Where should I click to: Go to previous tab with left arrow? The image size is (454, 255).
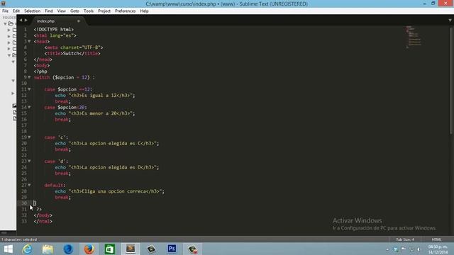pos(21,21)
